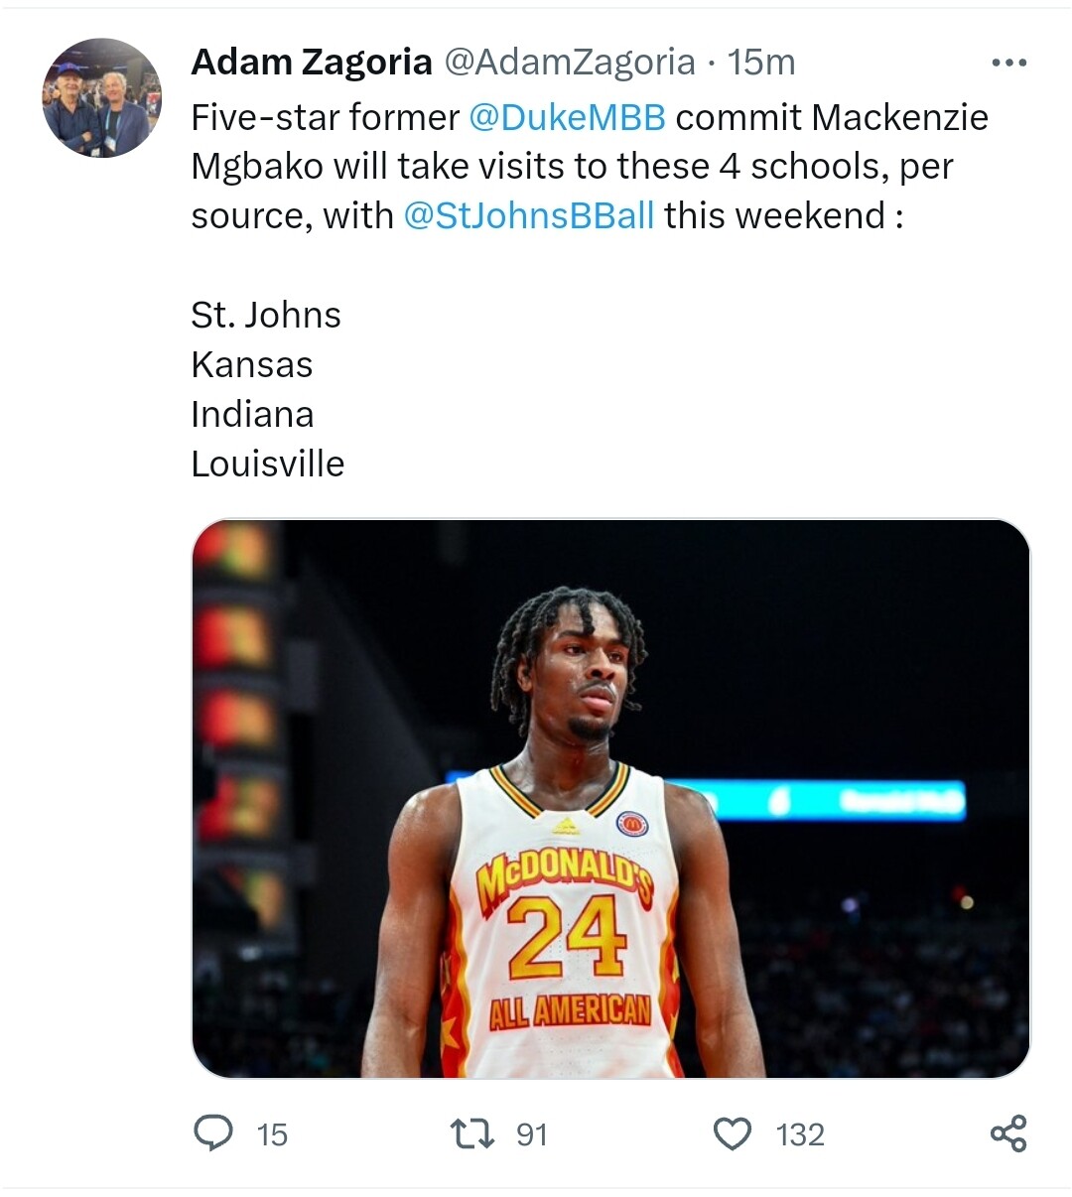View the Adam Zagoria display name profile
The width and height of the screenshot is (1072, 1197).
coord(312,62)
